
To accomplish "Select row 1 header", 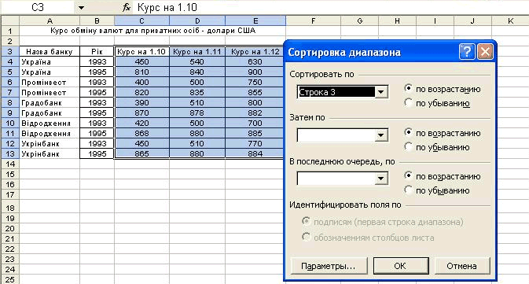I will [10, 31].
